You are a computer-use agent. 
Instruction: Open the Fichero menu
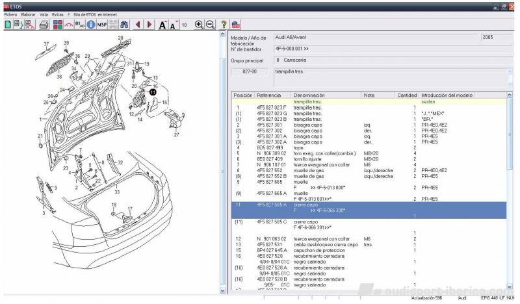coord(10,14)
